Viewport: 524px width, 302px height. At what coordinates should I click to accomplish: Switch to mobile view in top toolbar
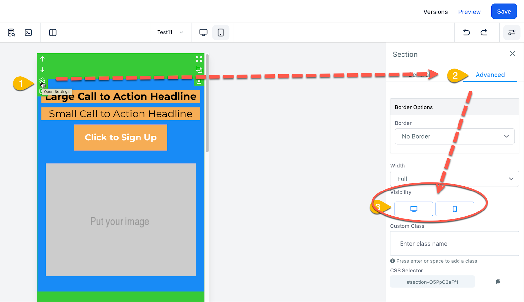tap(221, 32)
